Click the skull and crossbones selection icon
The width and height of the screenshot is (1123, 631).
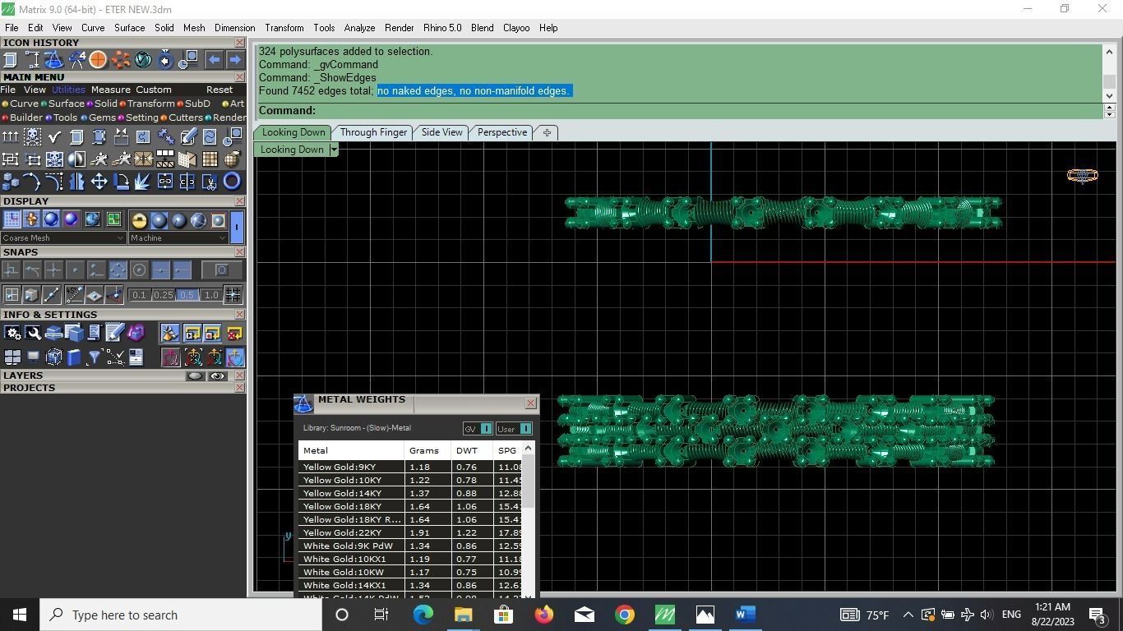pyautogui.click(x=33, y=136)
